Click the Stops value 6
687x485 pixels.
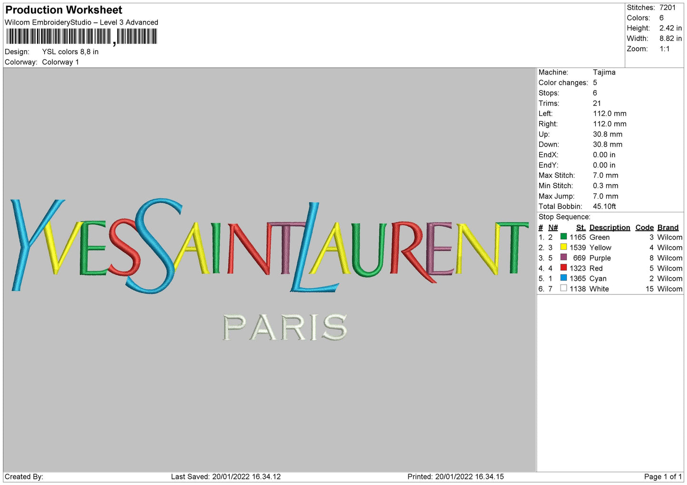(x=595, y=93)
